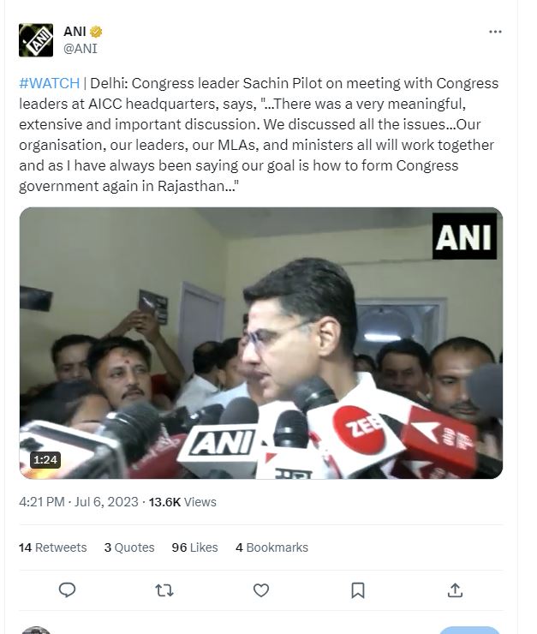Bookmark this tweet
Screen dimensions: 537x634
click(x=358, y=590)
